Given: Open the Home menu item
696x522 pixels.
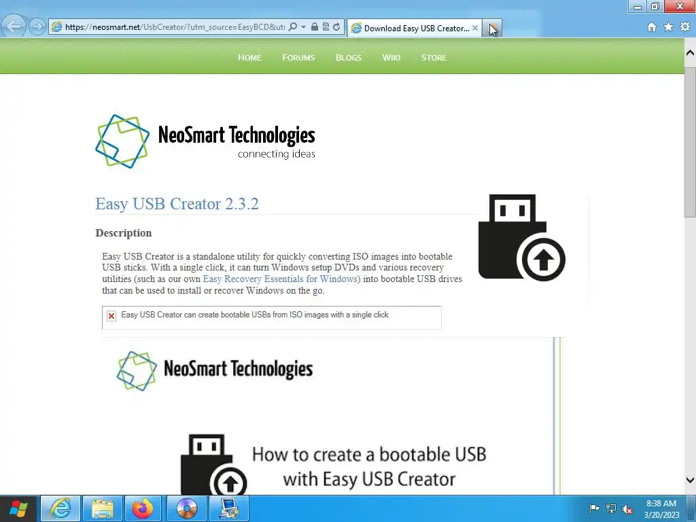Looking at the screenshot, I should tap(249, 58).
